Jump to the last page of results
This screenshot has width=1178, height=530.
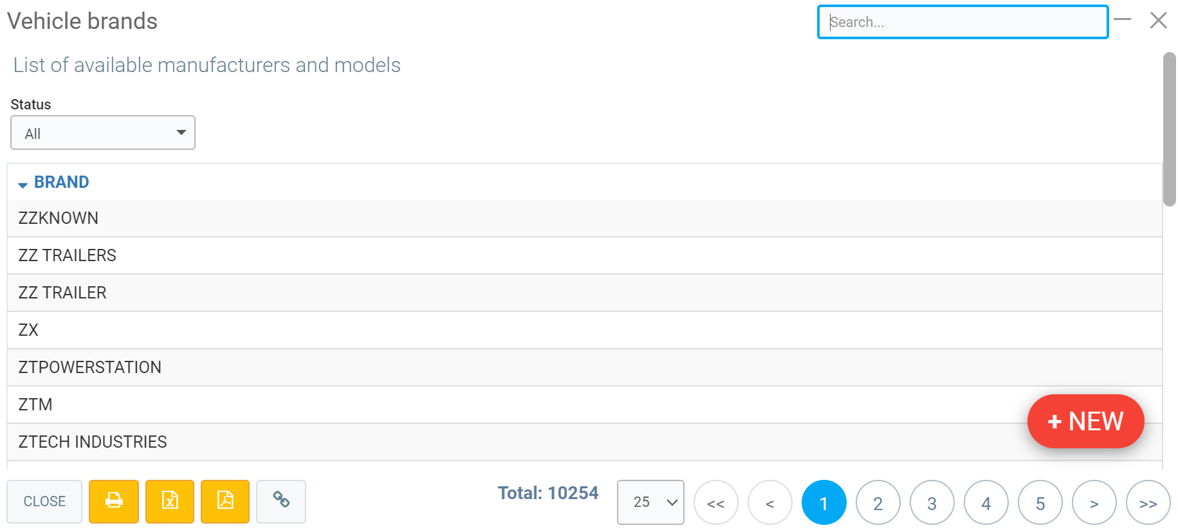(1148, 503)
